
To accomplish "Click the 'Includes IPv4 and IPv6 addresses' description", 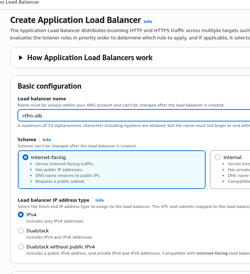I will pos(59,237).
